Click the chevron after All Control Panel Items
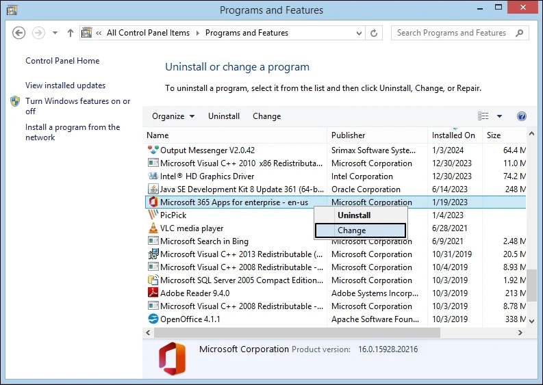Viewport: 543px width, 385px height. point(198,33)
